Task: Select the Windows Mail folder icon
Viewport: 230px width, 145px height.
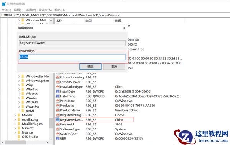Action: (x=23, y=20)
